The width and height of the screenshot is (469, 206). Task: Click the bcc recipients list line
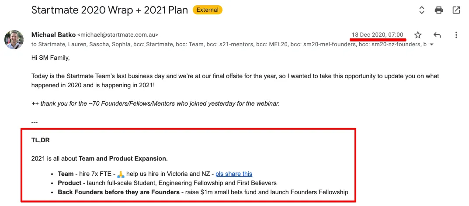(x=229, y=45)
